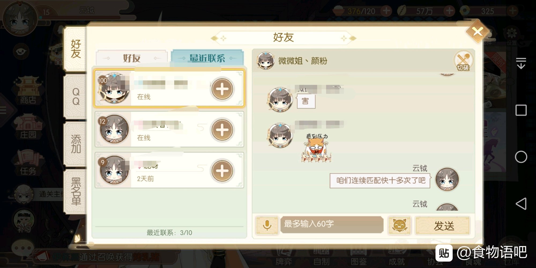This screenshot has height=268, width=536.
Task: Open the cat emoji sticker picker
Action: point(399,225)
